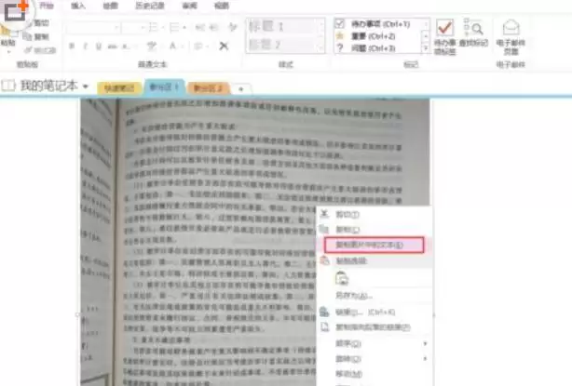Image resolution: width=572 pixels, height=386 pixels.
Task: Select the paste option icon in context menu
Action: (x=342, y=278)
